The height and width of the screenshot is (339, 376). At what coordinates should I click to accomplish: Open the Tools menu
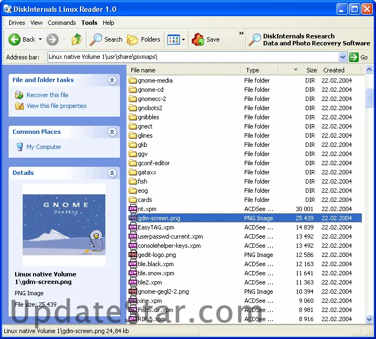coord(89,23)
